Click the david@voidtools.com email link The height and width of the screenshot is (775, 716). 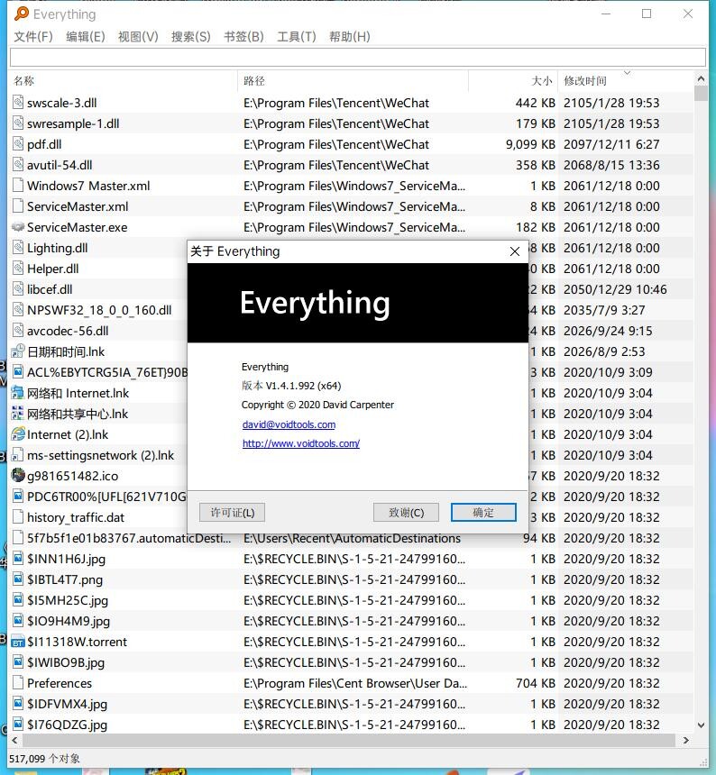(289, 424)
